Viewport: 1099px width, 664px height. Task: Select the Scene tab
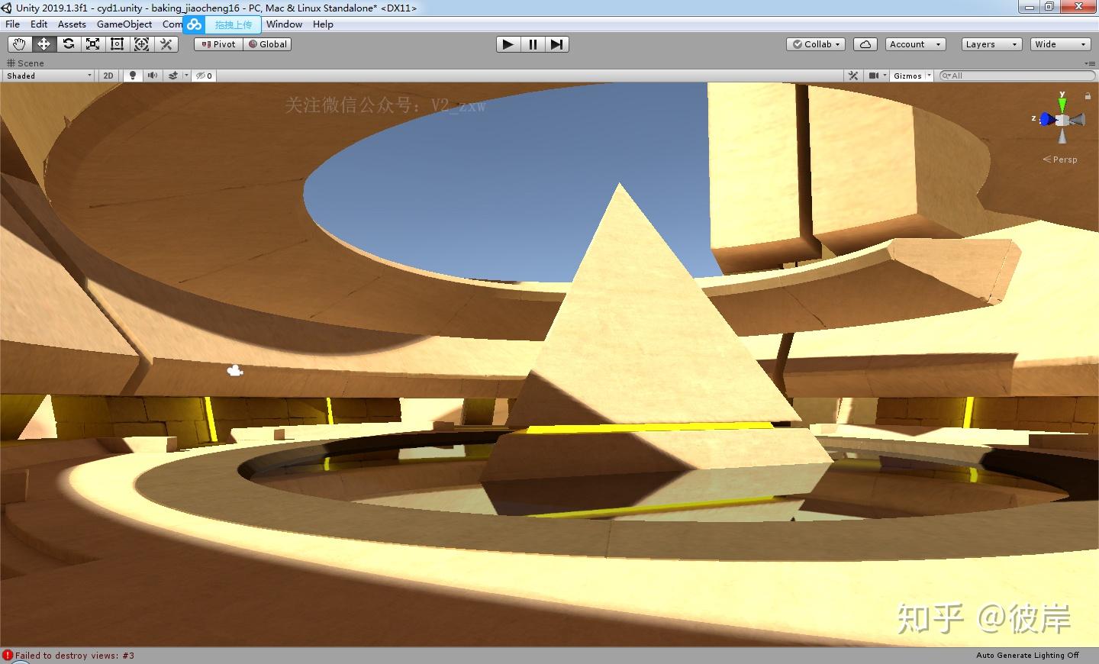(26, 63)
